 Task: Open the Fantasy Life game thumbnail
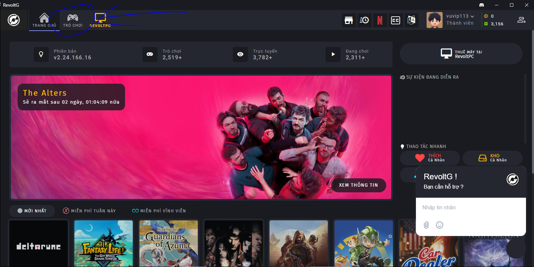pos(103,243)
